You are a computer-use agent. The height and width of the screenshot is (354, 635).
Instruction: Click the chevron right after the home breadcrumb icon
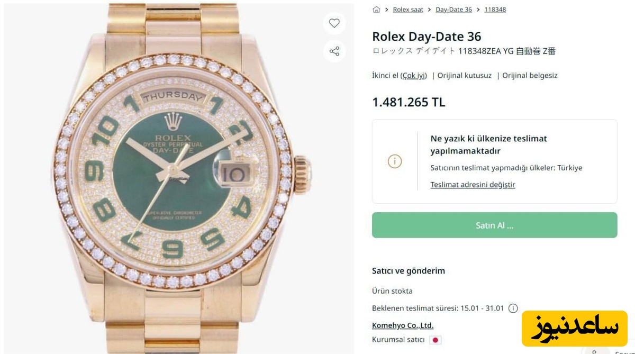coord(387,10)
